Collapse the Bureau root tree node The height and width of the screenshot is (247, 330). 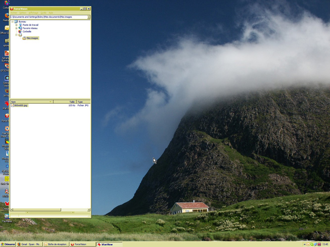coord(12,22)
